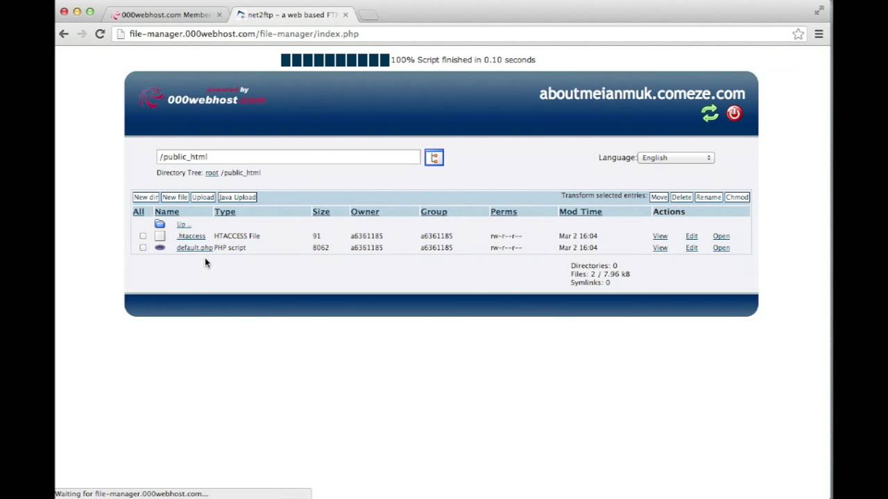Select all entries via All

pos(139,211)
